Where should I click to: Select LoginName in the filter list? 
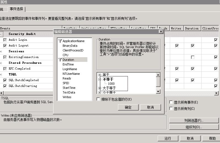point(70,69)
